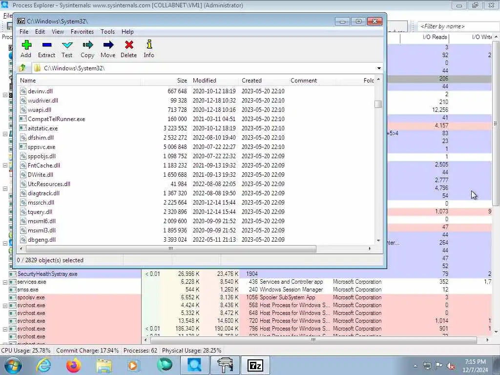
Task: Switch to Process Explorer taskbar button
Action: 194,365
